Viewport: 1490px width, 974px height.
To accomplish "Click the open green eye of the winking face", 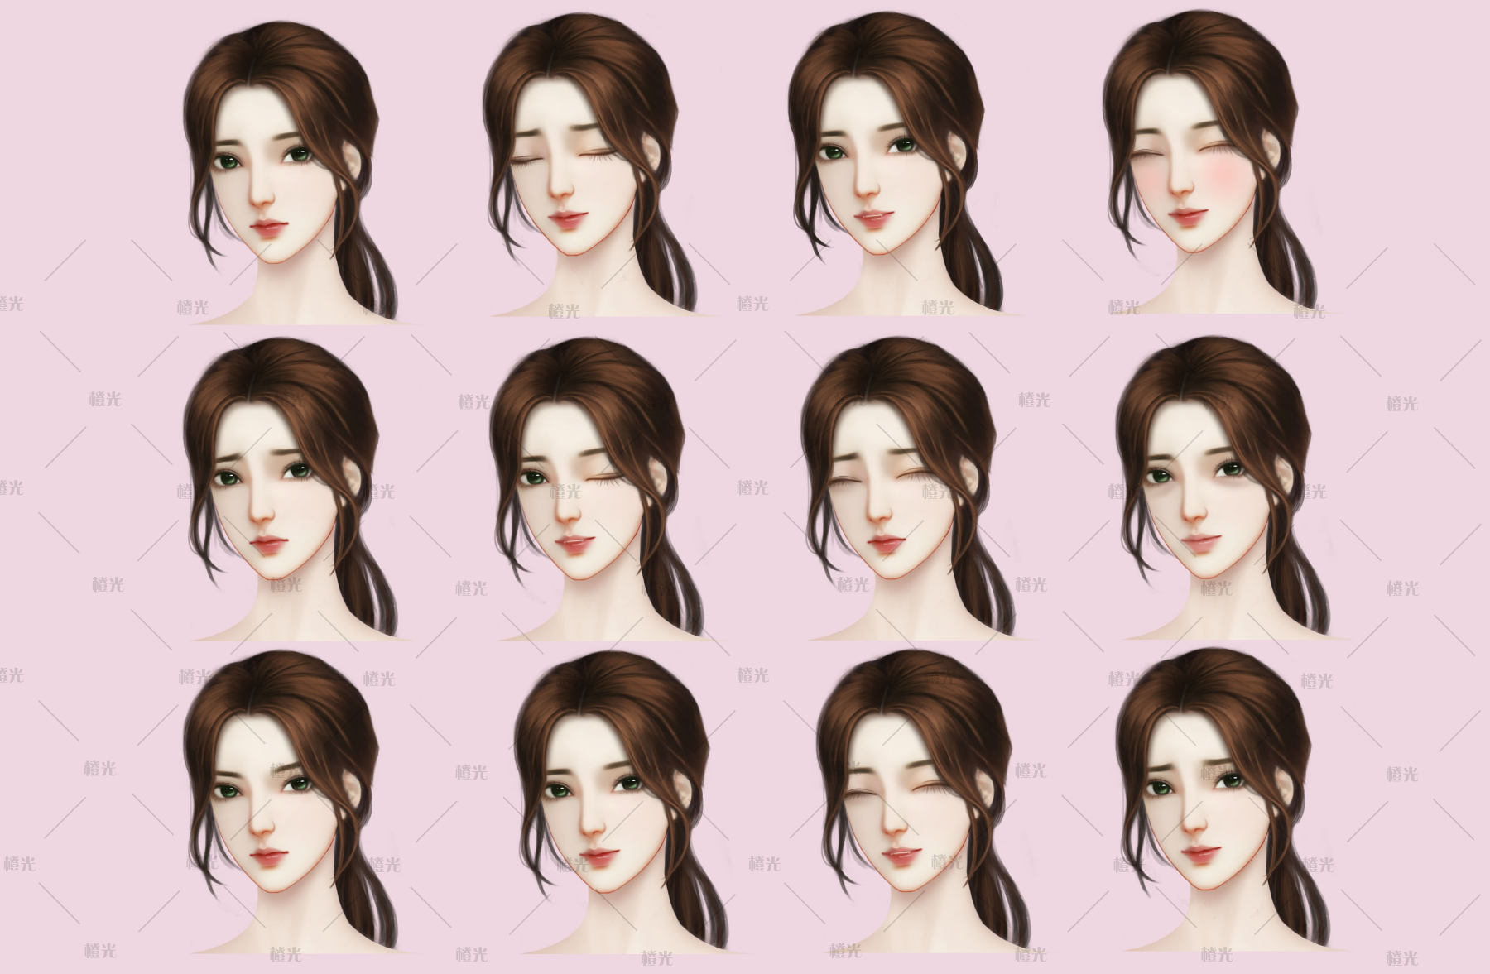I will [534, 478].
